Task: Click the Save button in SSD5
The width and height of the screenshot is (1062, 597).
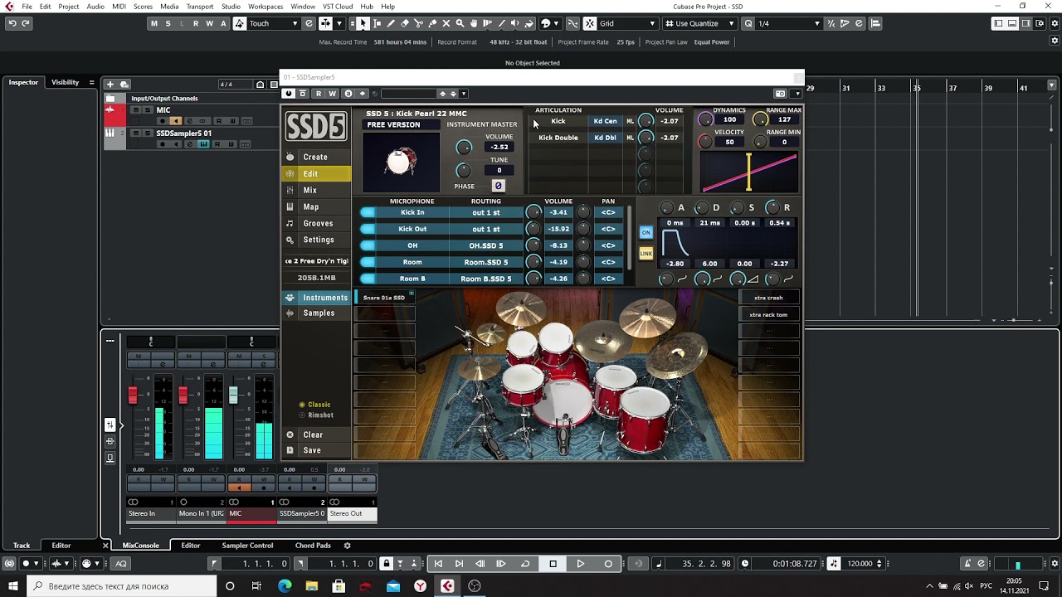Action: click(x=312, y=450)
